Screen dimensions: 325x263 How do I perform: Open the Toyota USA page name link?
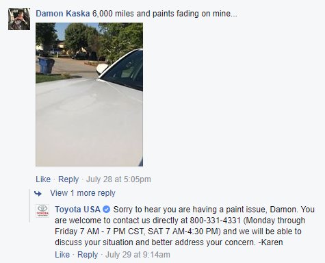77,210
